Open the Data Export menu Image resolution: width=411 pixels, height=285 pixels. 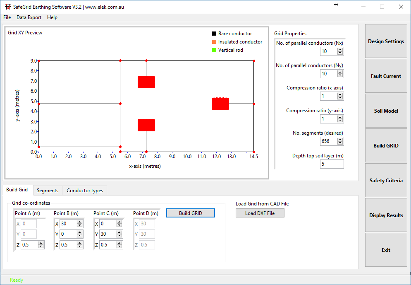(29, 17)
